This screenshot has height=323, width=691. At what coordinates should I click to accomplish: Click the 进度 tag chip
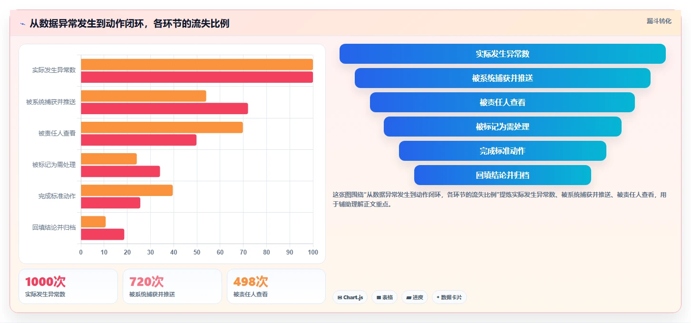[415, 297]
